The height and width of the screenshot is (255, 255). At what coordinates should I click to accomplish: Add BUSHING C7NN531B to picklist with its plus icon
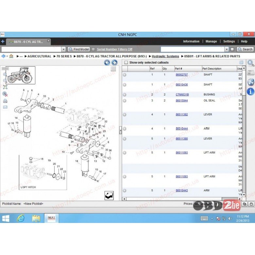point(125,95)
